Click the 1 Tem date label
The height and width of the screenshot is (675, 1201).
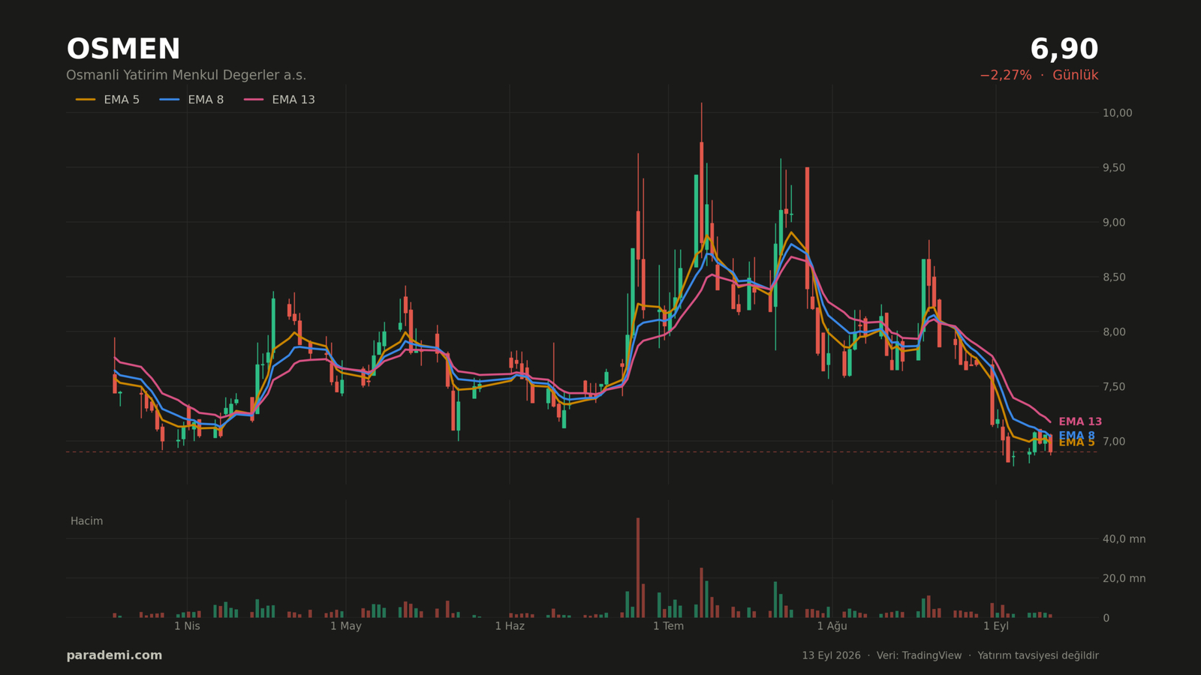click(668, 626)
